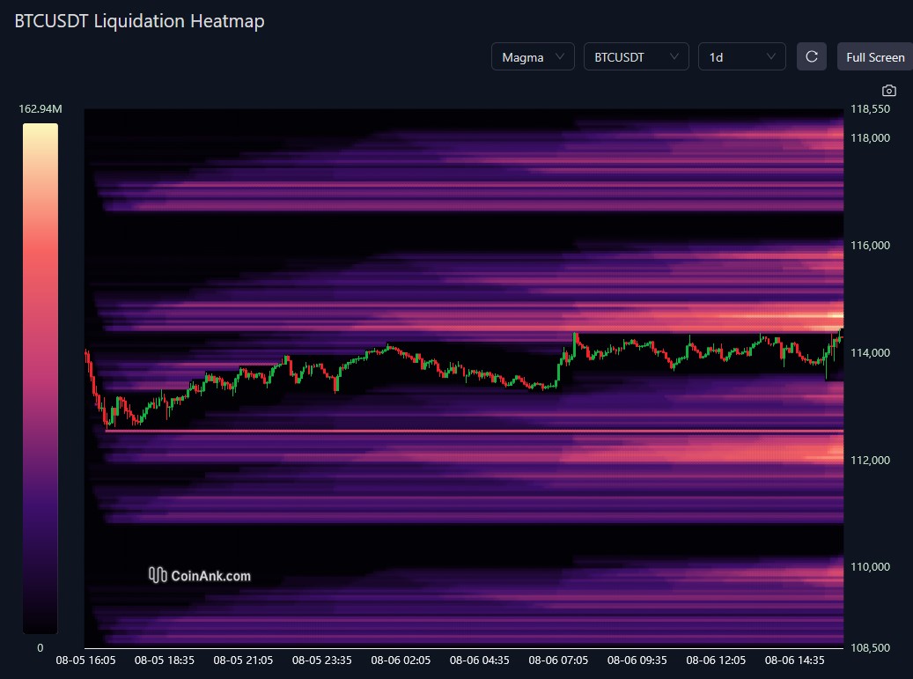Click the refresh chart icon button

pyautogui.click(x=812, y=56)
